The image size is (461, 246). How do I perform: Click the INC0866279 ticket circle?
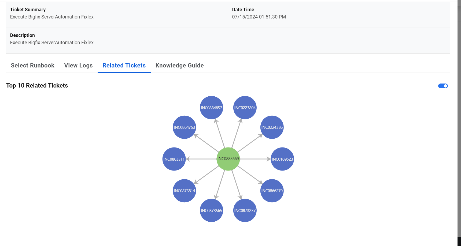pyautogui.click(x=272, y=191)
